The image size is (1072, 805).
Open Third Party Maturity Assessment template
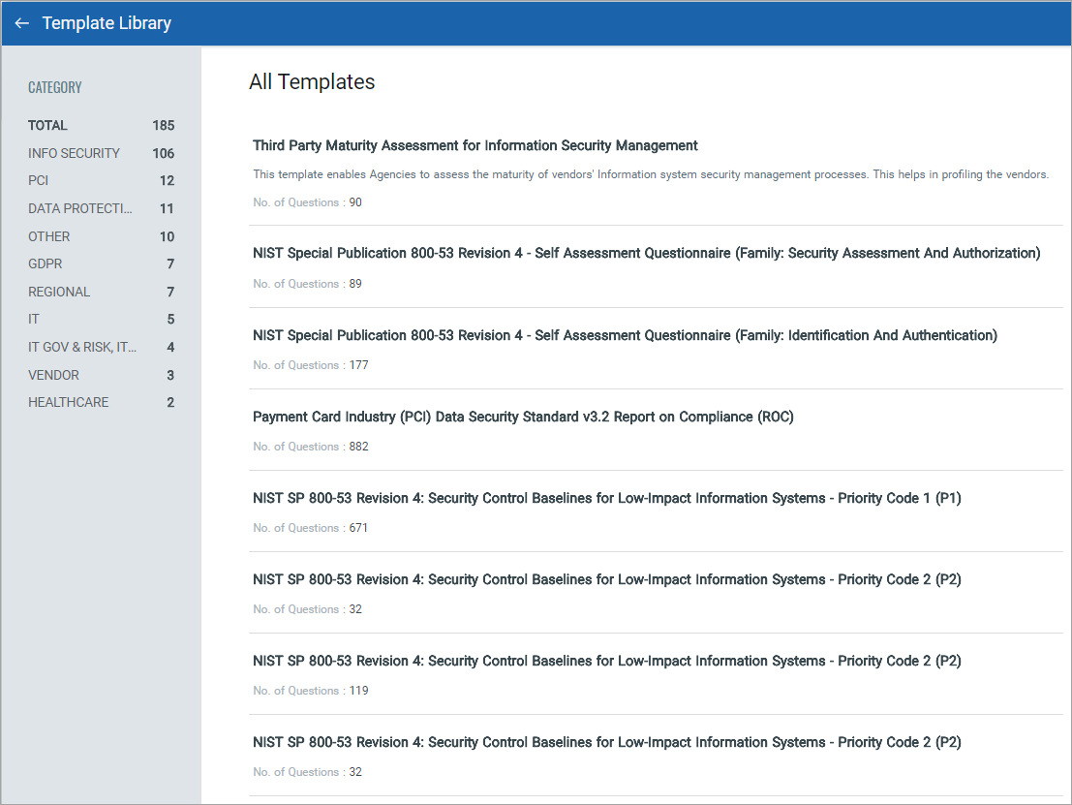point(475,145)
